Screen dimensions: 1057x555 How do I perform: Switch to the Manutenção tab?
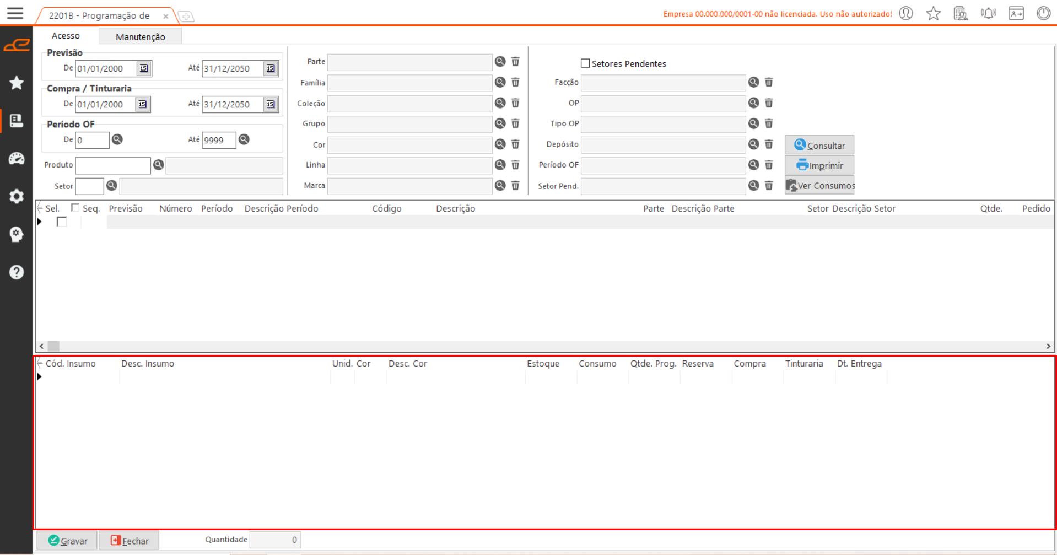(140, 36)
